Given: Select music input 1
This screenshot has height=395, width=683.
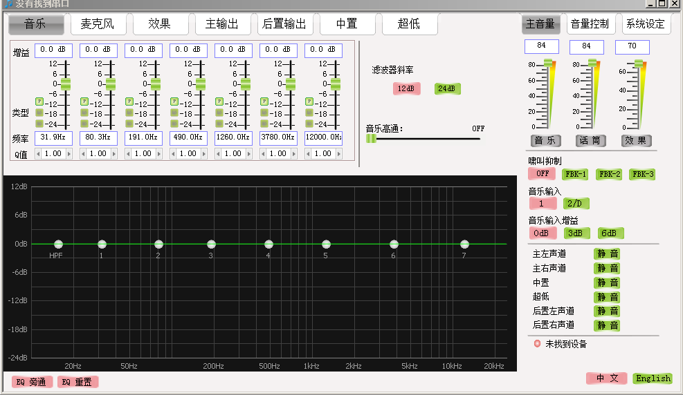Looking at the screenshot, I should 543,203.
